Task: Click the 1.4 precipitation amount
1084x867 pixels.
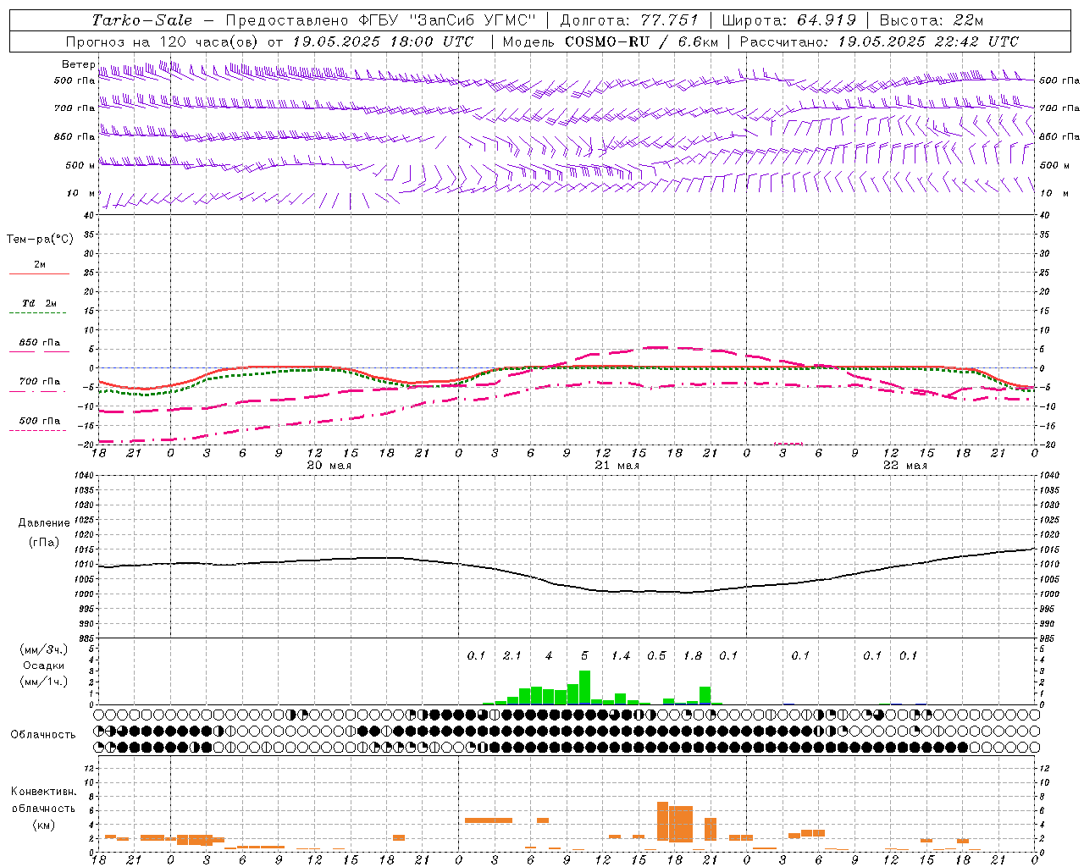Action: click(x=621, y=655)
